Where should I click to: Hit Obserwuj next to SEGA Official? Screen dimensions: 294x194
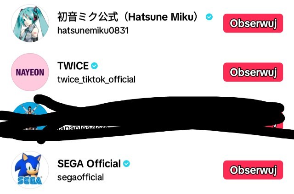[253, 170]
